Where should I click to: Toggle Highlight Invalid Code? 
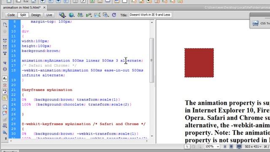pyautogui.click(x=5, y=85)
